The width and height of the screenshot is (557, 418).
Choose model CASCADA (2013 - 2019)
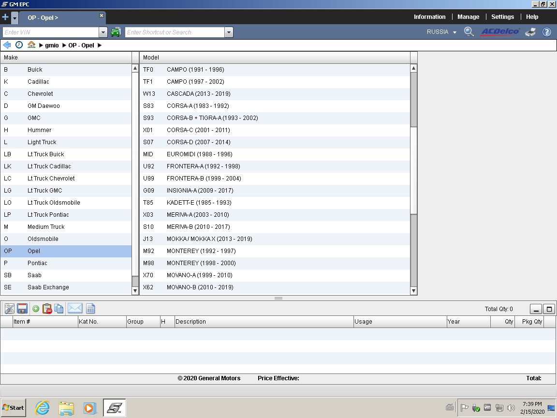[275, 94]
